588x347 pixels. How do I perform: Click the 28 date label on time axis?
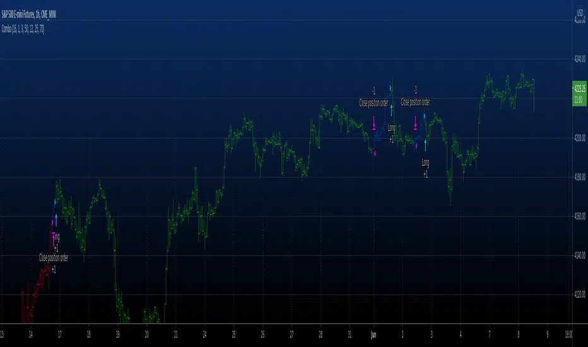click(320, 334)
